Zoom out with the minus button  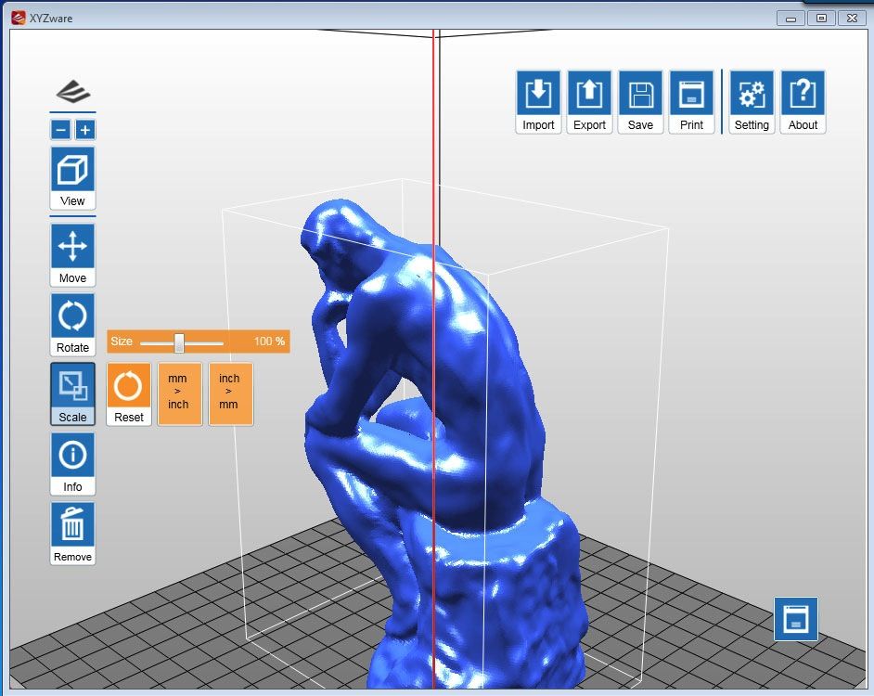coord(61,130)
